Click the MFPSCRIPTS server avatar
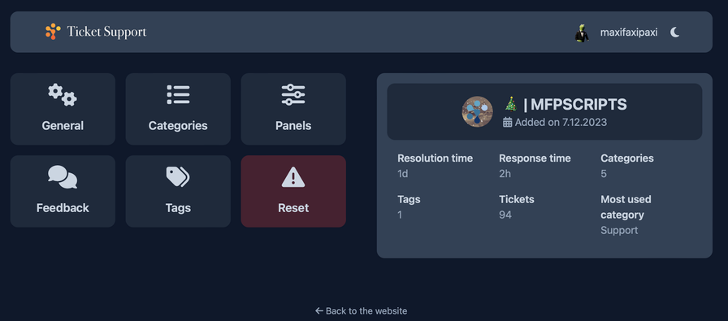728x321 pixels. point(477,112)
